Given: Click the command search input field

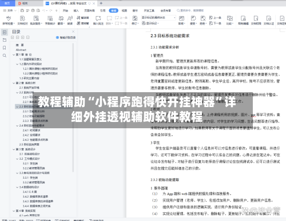Looking at the screenshot, I should coord(190,10).
